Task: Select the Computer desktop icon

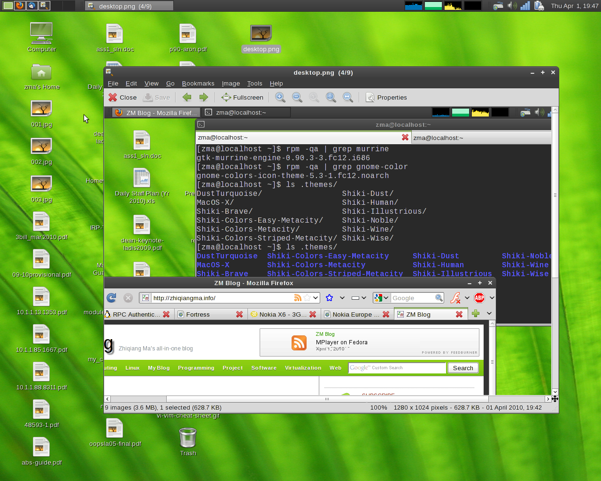Action: click(41, 38)
